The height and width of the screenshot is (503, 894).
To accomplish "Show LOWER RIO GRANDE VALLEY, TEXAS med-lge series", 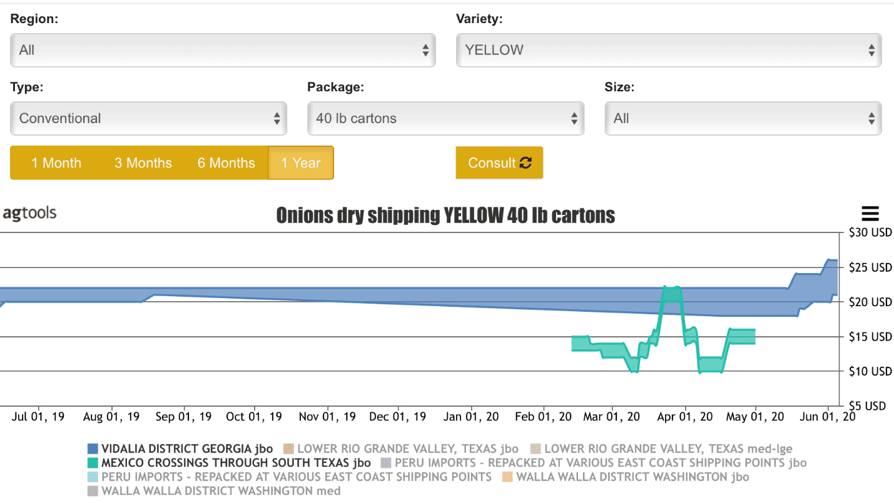I will click(x=668, y=449).
